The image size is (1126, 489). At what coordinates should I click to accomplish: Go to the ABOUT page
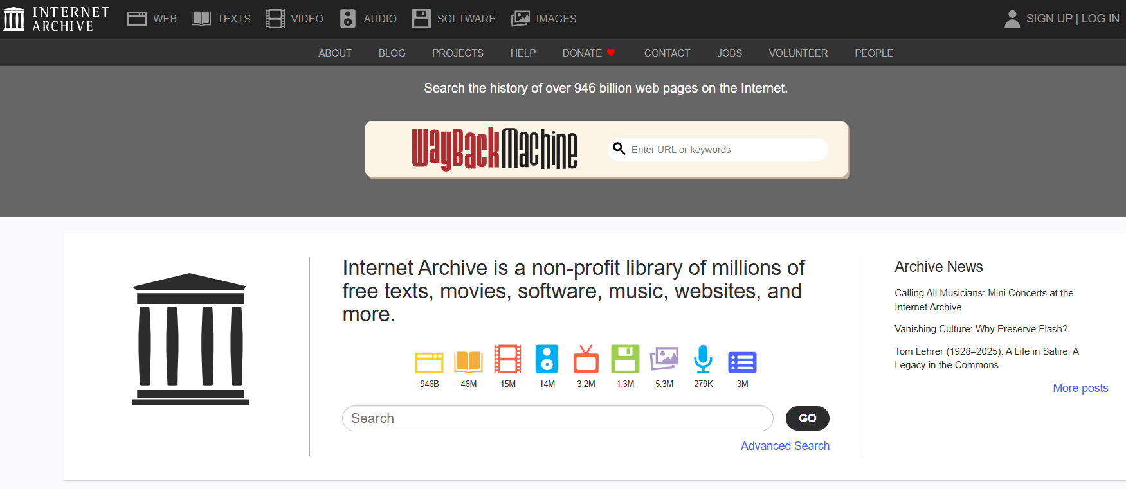pos(335,53)
